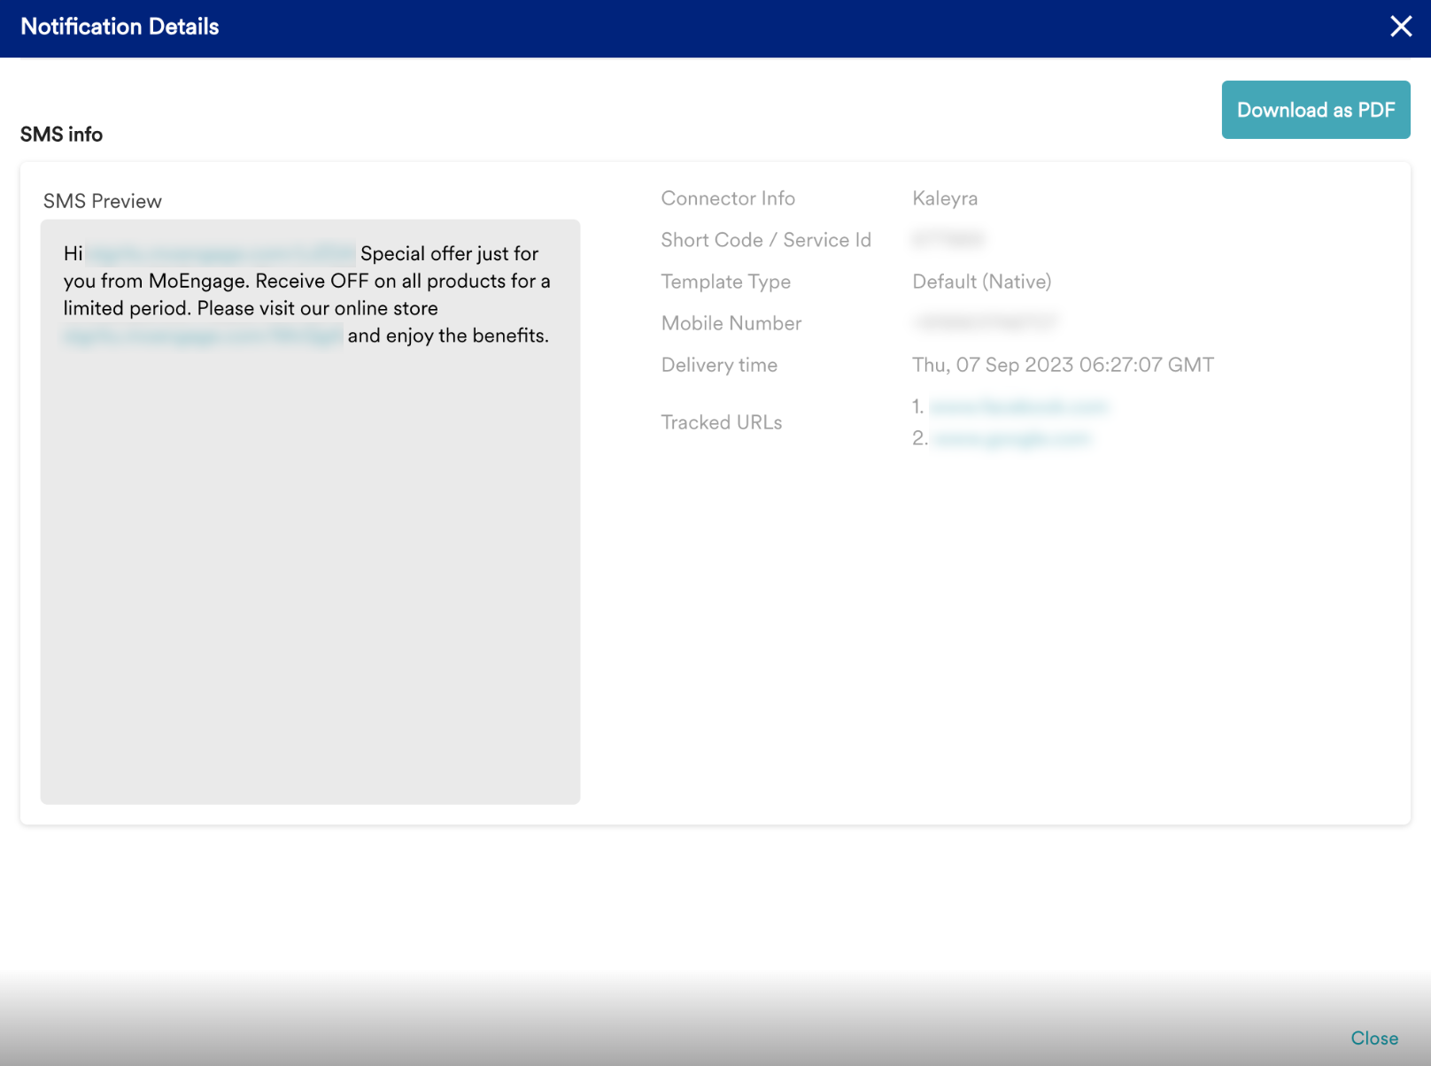
Task: Click the Connector Info label
Action: [728, 198]
